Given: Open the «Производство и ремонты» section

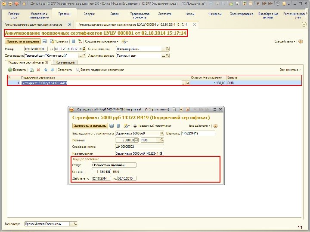Looking at the screenshot, I should [139, 15].
